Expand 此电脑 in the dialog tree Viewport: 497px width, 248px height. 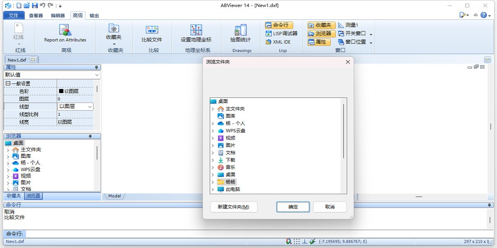(x=213, y=189)
